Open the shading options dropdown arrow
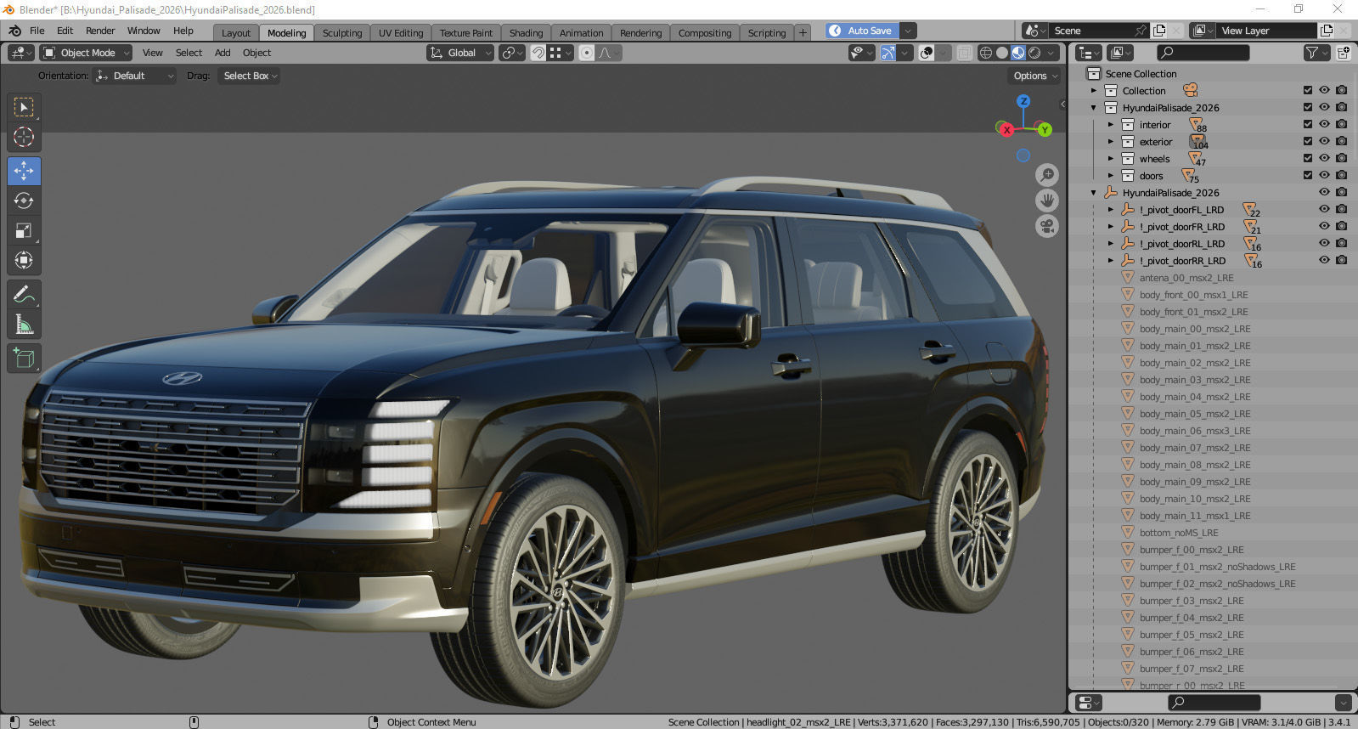The image size is (1358, 729). coord(1051,53)
